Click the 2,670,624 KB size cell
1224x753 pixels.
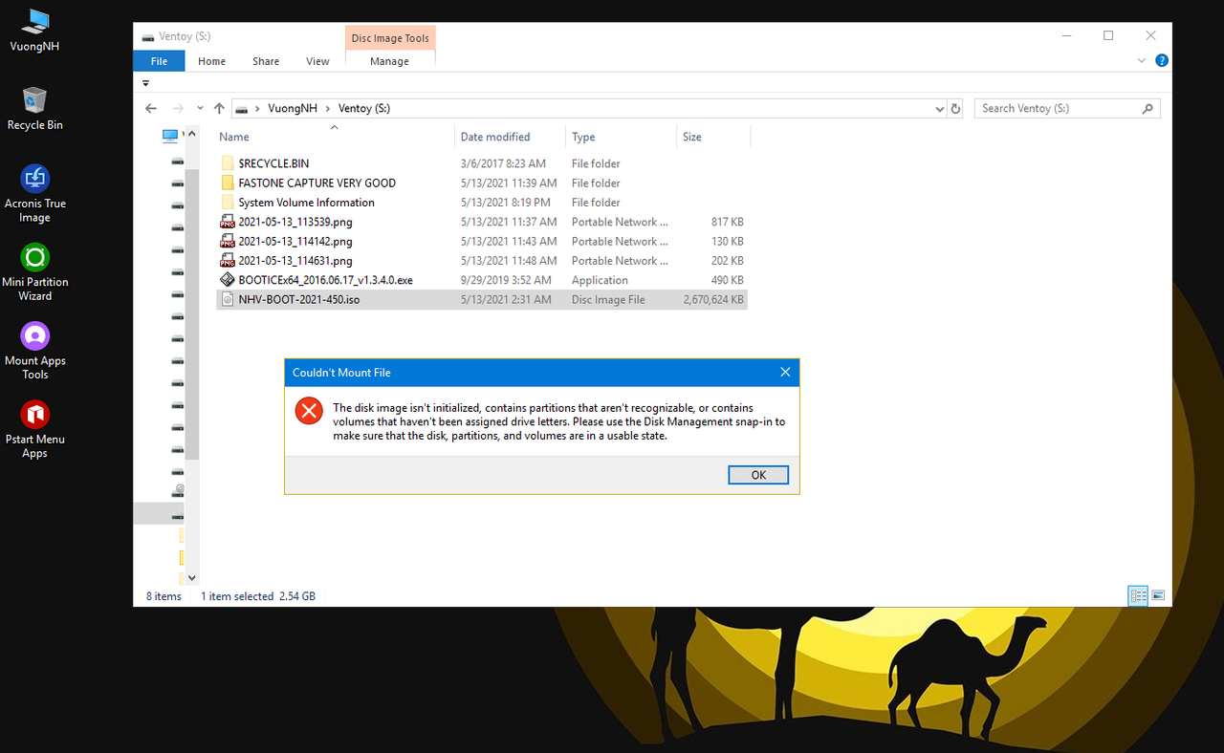[x=713, y=300]
